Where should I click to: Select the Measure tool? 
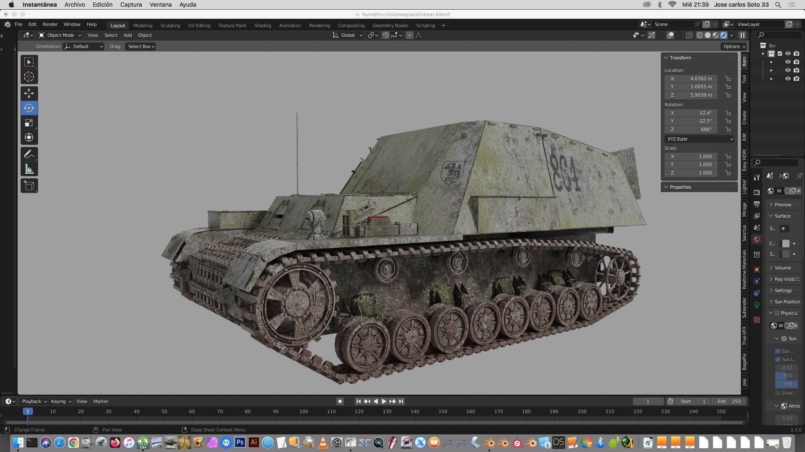click(x=29, y=169)
